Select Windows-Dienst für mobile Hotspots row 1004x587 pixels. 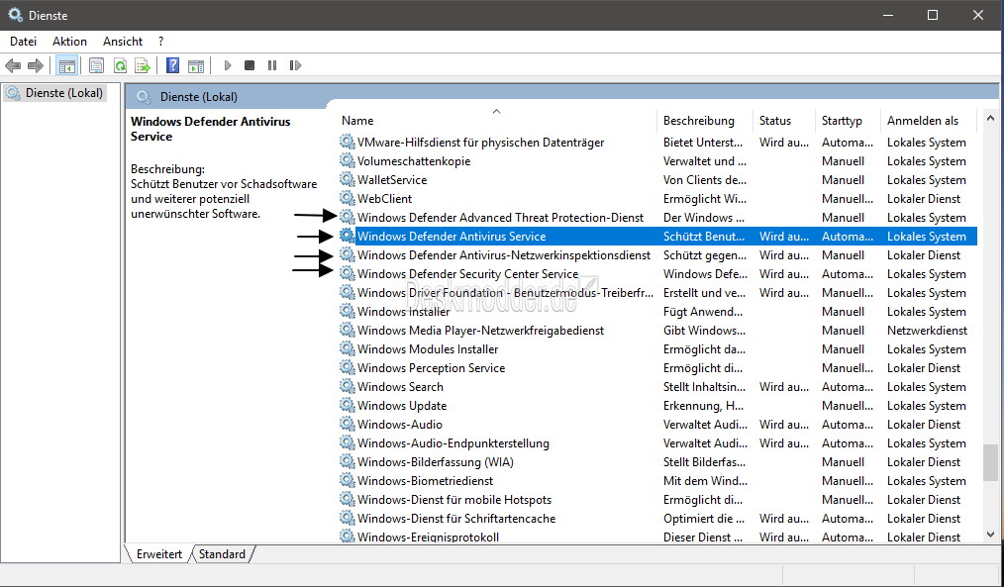657,499
